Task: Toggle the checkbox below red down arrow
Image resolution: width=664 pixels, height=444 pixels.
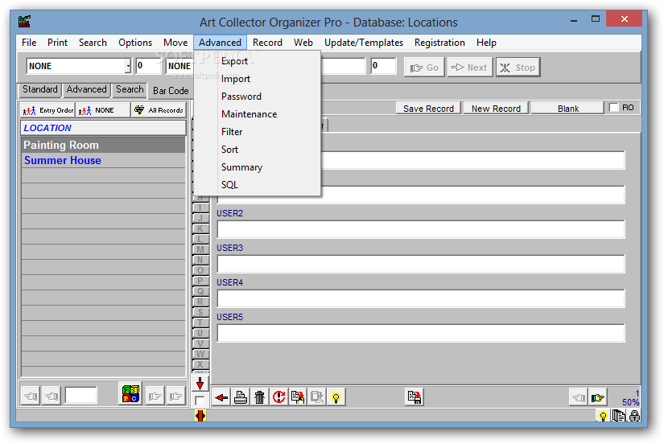Action: coord(200,401)
